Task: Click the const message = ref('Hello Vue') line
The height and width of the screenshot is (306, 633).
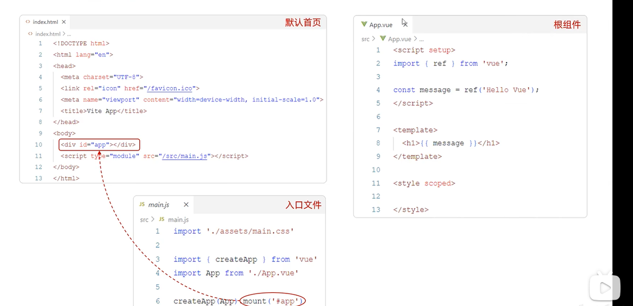Action: [x=466, y=90]
